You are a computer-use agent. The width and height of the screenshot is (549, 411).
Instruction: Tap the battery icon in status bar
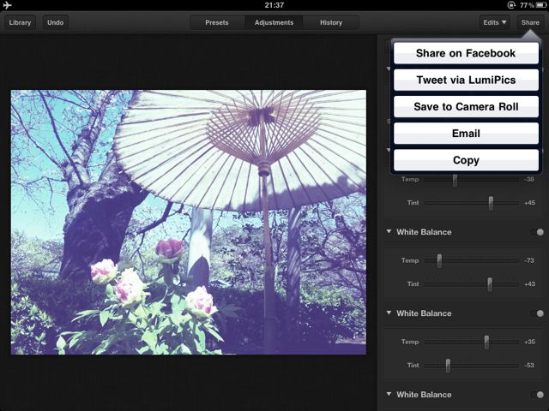tap(540, 5)
